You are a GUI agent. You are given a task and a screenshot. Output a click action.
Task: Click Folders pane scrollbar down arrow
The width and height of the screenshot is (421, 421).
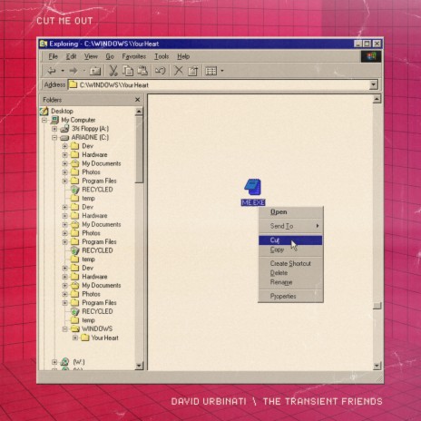pyautogui.click(x=139, y=366)
